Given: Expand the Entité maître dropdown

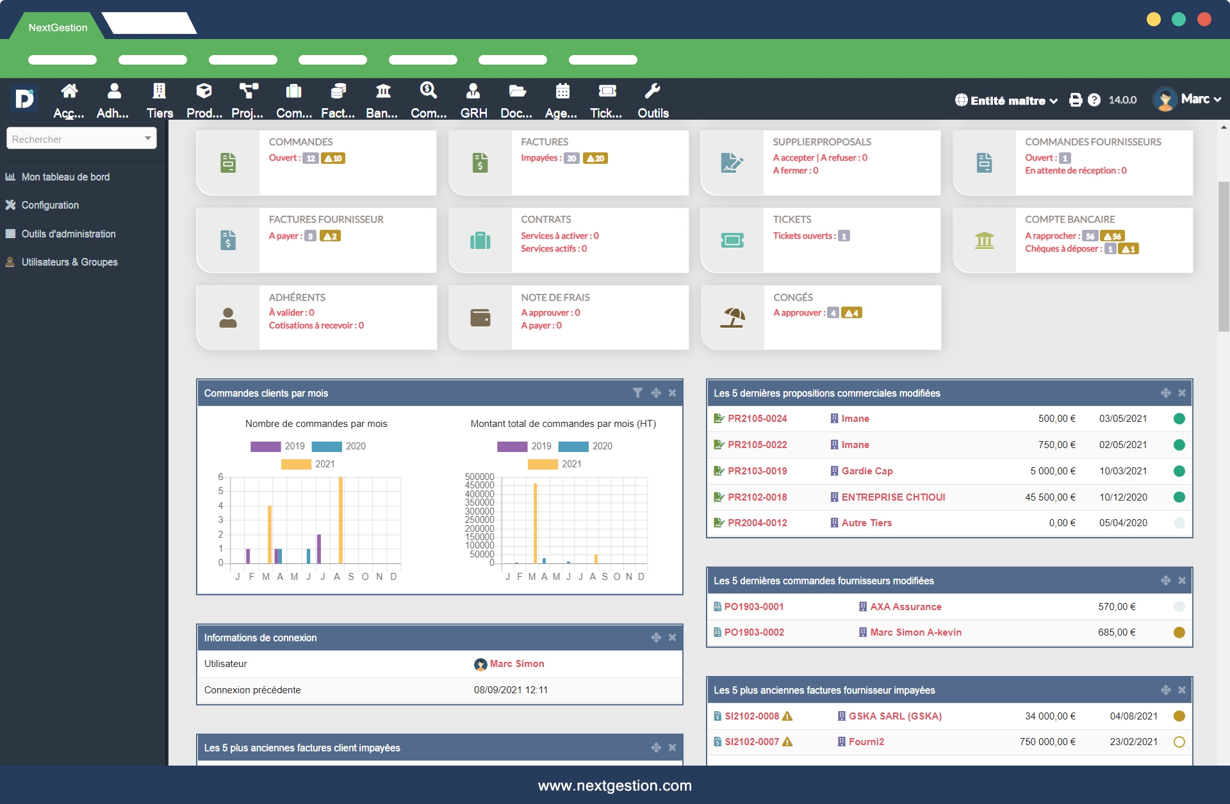Looking at the screenshot, I should coord(1006,100).
